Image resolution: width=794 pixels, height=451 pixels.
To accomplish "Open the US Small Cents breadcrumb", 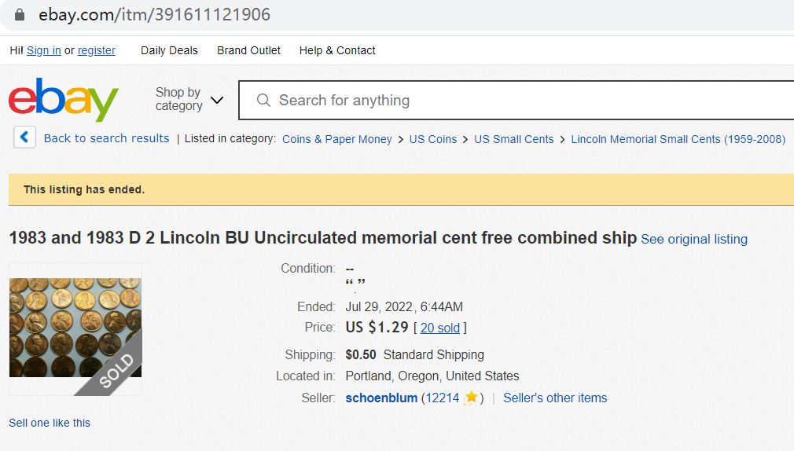I will 513,139.
